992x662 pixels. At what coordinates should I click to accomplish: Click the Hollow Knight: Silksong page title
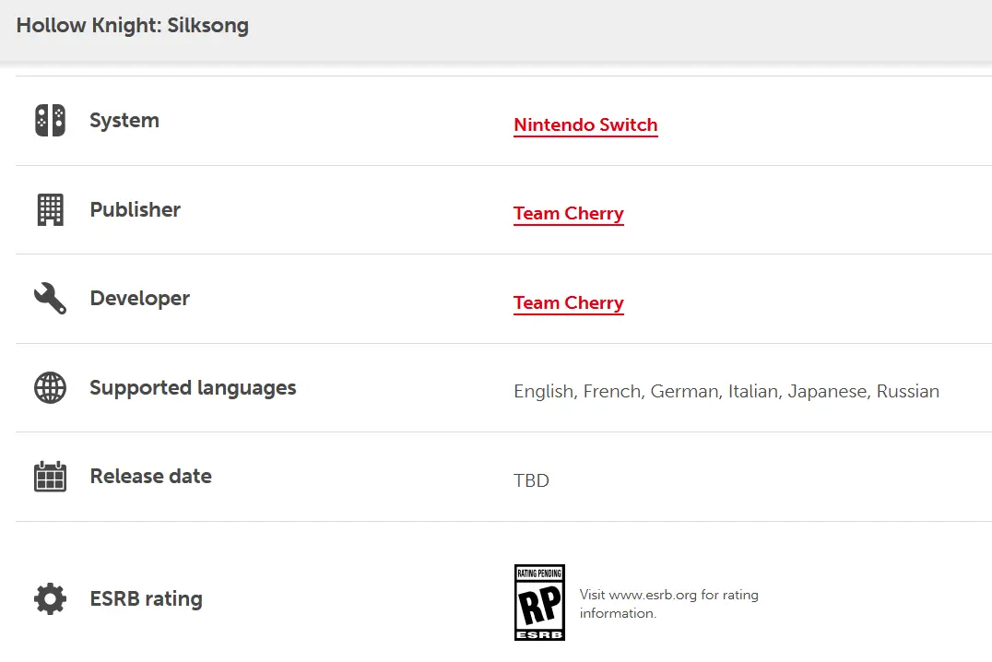coord(133,25)
